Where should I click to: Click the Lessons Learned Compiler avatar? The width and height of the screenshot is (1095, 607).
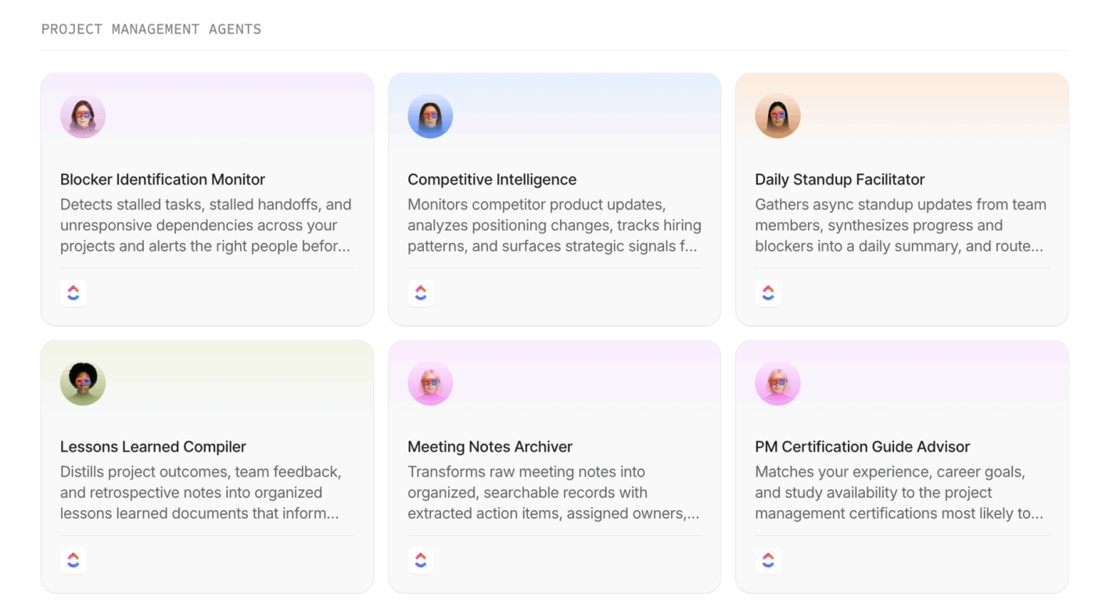(x=83, y=384)
